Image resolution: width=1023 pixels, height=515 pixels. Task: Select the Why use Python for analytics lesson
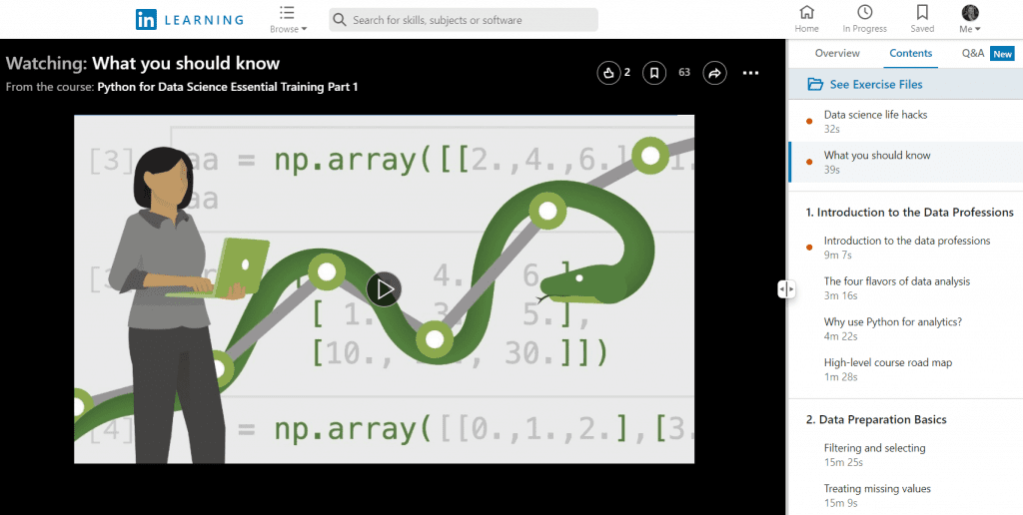(x=892, y=322)
